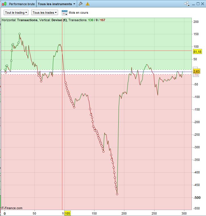Click the green 130 winning transactions count
The width and height of the screenshot is (206, 216).
point(91,20)
